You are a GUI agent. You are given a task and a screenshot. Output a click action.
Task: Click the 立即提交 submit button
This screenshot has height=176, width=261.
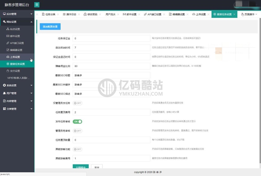(81, 166)
